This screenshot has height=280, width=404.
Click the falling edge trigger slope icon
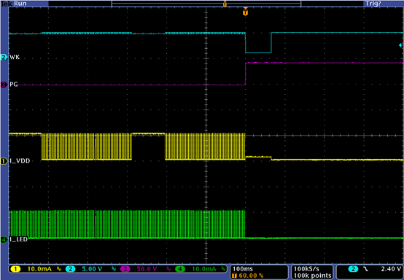click(x=366, y=269)
